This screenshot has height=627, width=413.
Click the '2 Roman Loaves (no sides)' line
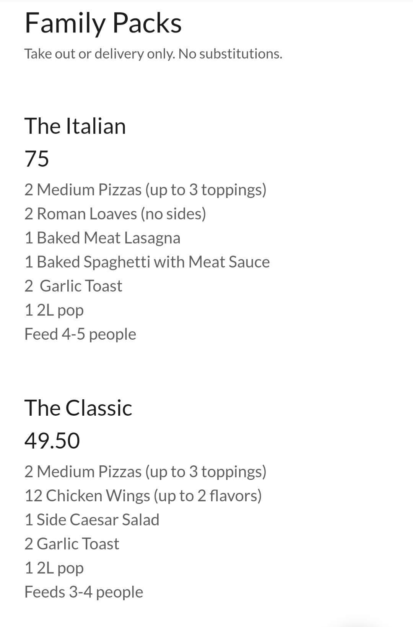pyautogui.click(x=115, y=214)
